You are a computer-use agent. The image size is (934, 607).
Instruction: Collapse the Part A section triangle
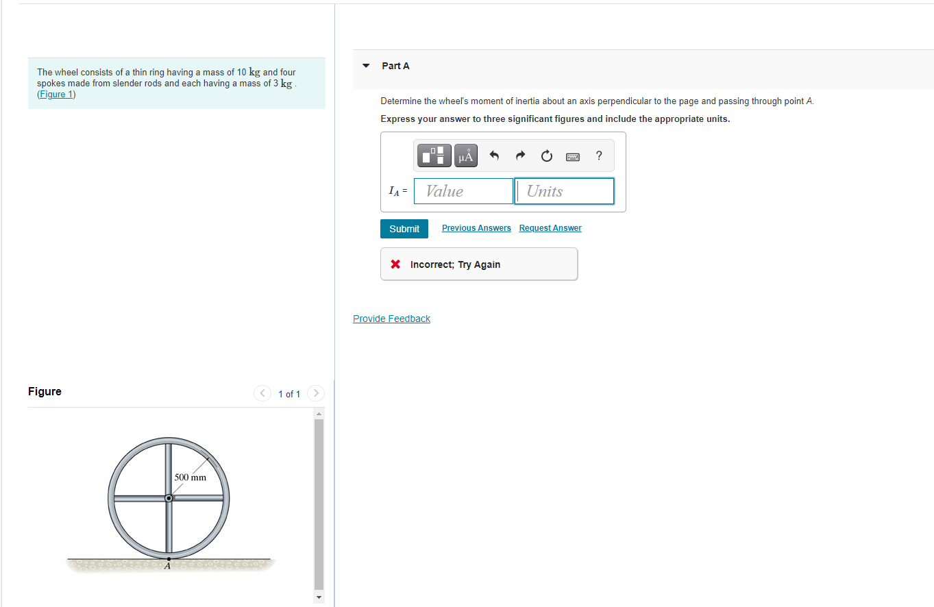[x=366, y=66]
